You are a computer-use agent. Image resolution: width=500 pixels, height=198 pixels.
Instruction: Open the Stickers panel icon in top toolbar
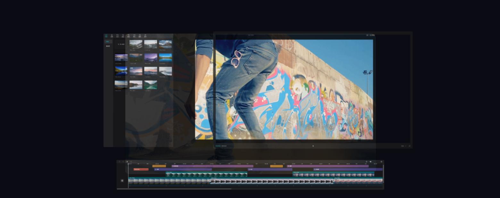(x=123, y=36)
